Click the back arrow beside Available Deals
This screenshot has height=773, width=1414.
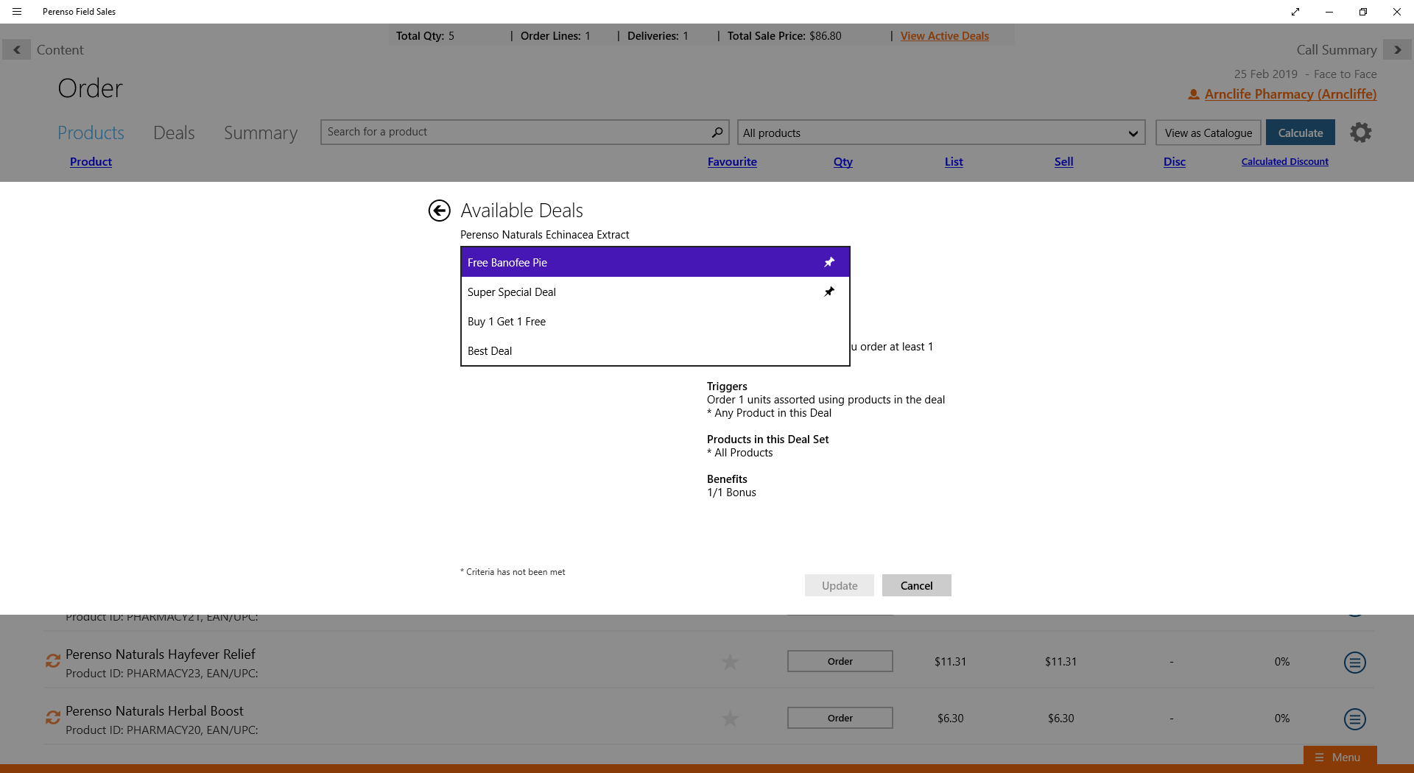(440, 211)
